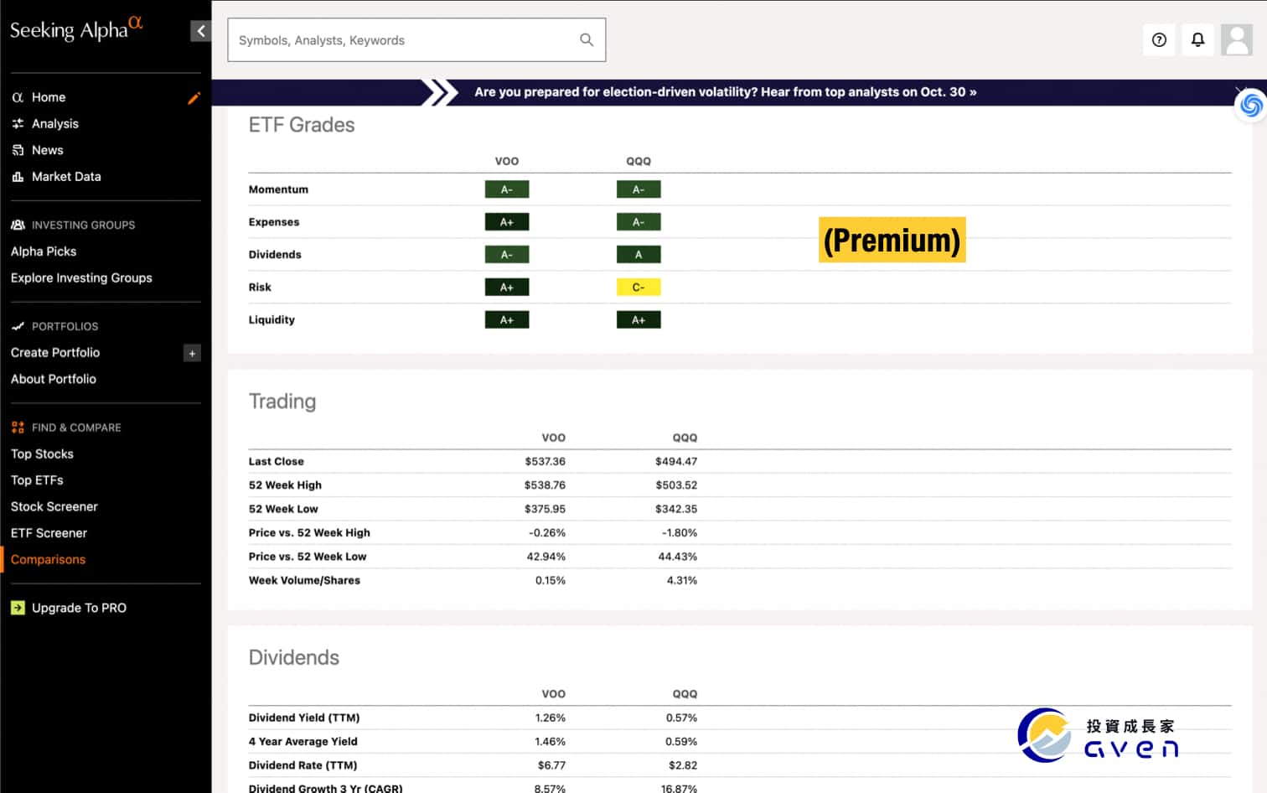1267x793 pixels.
Task: Click QQQ Dividends A grade badge
Action: (x=639, y=255)
